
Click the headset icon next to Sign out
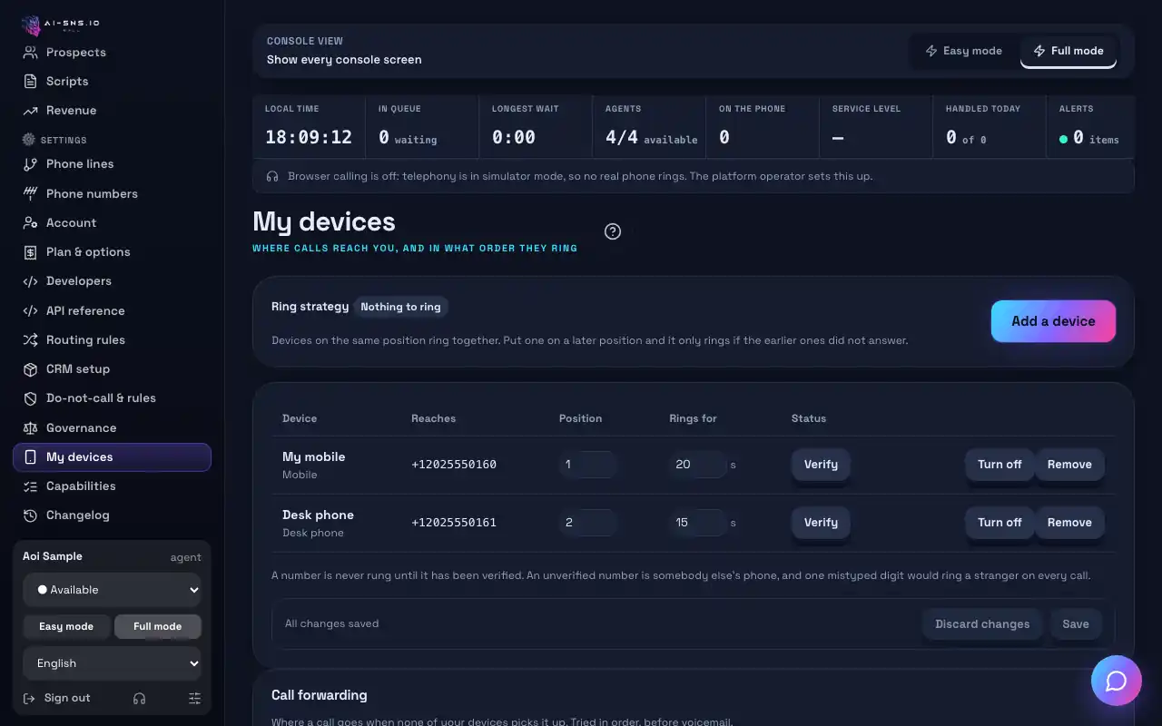[139, 698]
